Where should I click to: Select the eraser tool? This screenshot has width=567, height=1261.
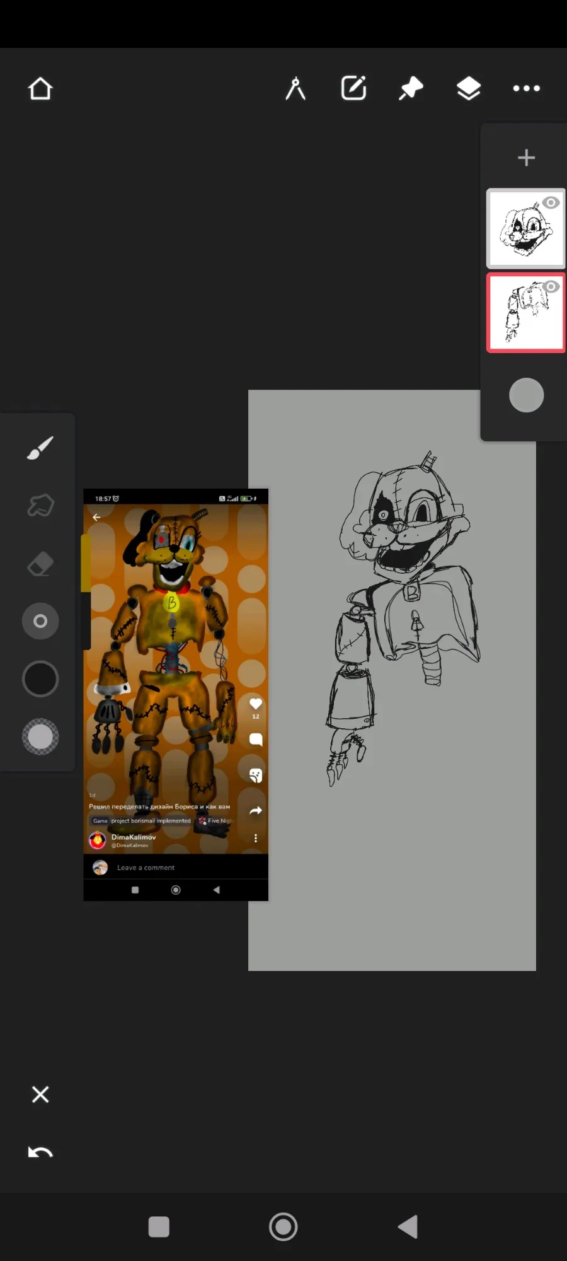coord(40,564)
